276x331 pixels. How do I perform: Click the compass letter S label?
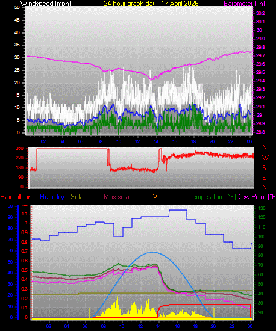pos(264,168)
